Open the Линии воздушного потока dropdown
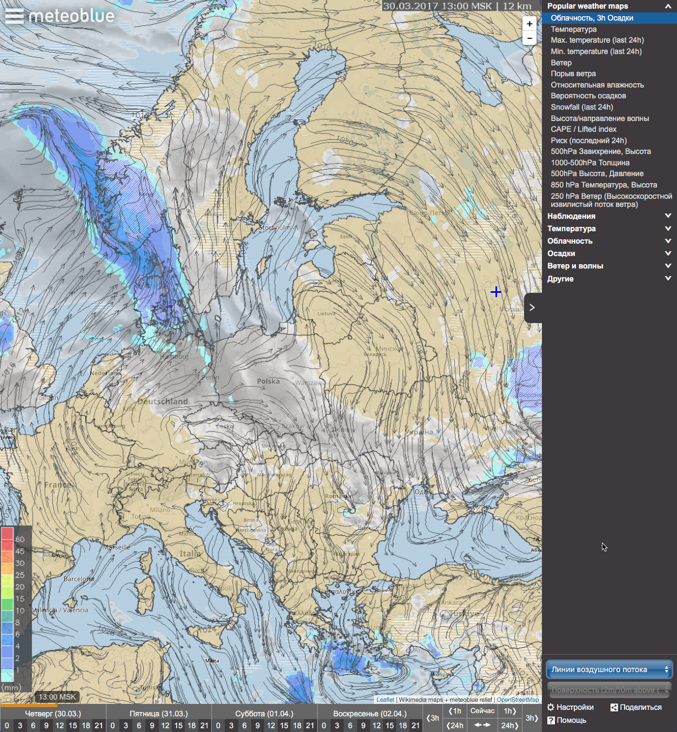This screenshot has width=677, height=732. (609, 669)
